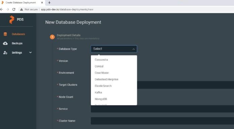
Task: Click the browser forward arrow
Action: pos(8,9)
